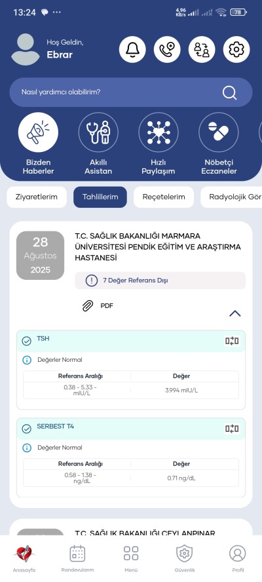The width and height of the screenshot is (262, 582).
Task: Open the notifications bell icon
Action: [132, 49]
